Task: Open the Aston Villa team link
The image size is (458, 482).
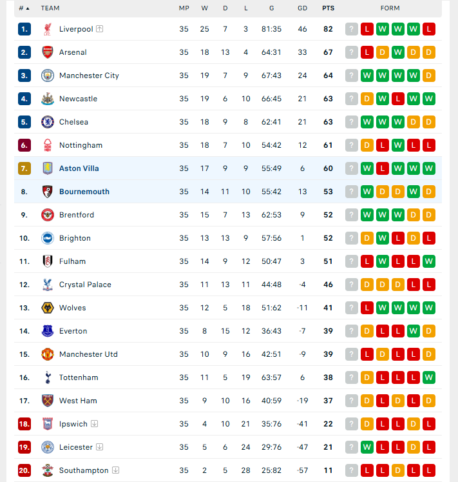Action: [x=79, y=168]
